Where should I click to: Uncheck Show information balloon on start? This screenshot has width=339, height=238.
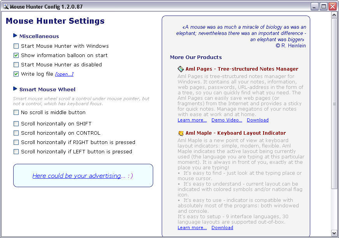(16, 55)
